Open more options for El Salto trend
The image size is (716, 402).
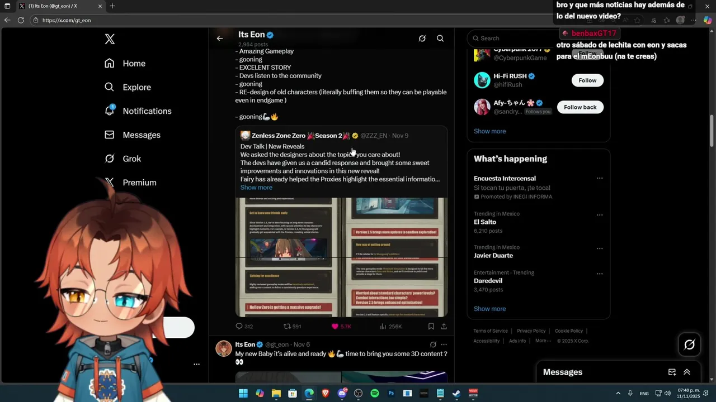(600, 215)
